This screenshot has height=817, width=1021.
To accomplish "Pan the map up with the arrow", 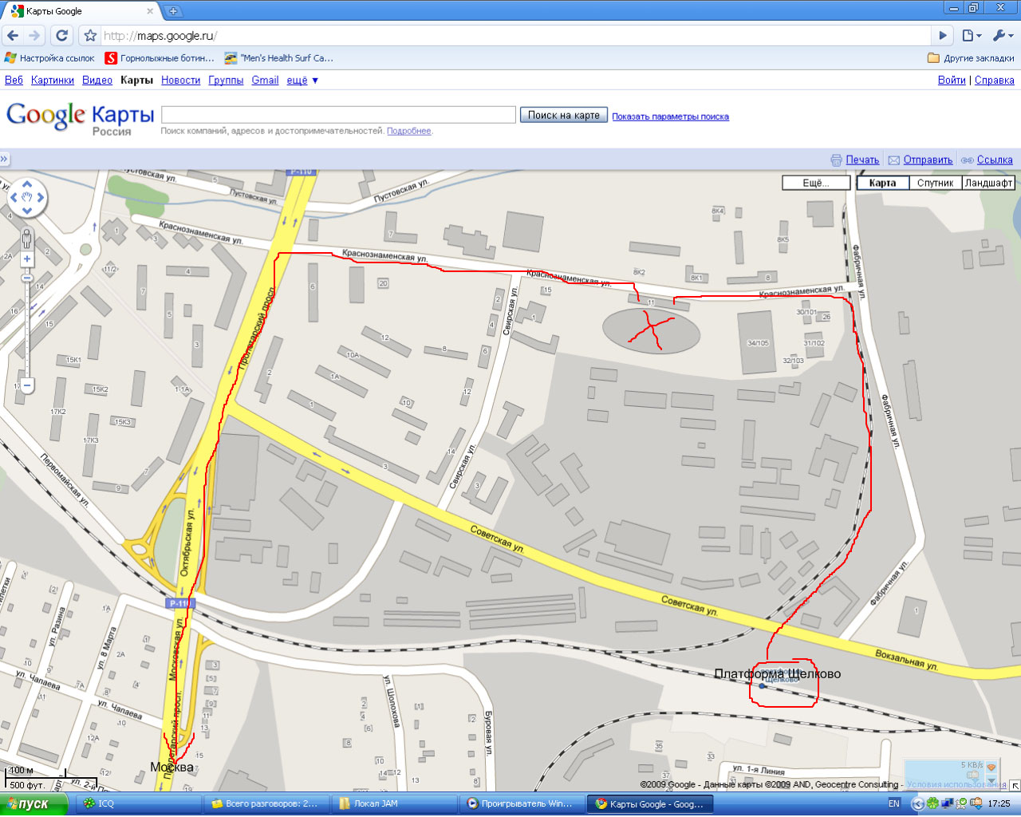I will pyautogui.click(x=27, y=184).
